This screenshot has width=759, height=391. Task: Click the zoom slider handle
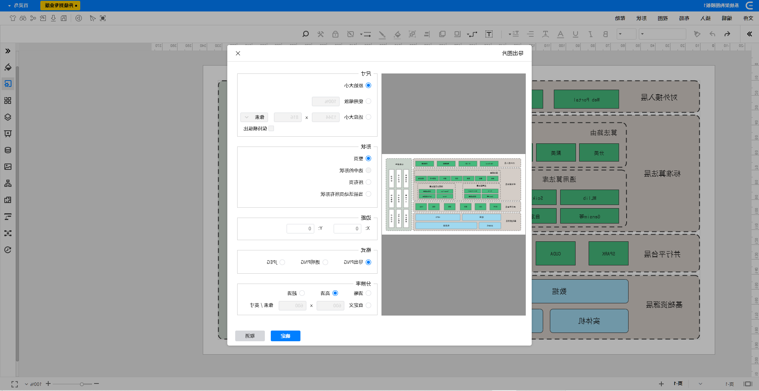tap(82, 384)
